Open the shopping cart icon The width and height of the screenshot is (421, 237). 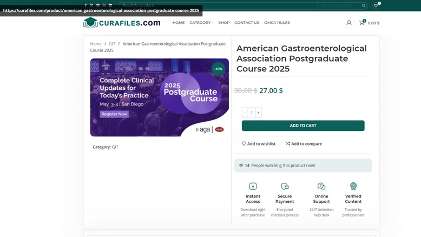click(x=361, y=23)
